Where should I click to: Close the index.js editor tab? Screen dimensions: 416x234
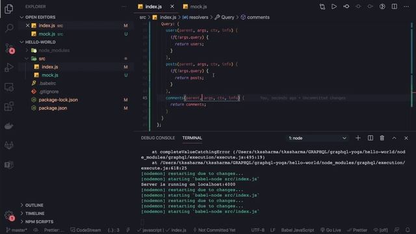[172, 6]
